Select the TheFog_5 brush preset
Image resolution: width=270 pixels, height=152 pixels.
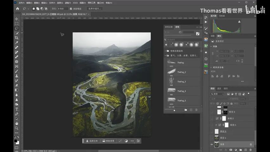183,101
